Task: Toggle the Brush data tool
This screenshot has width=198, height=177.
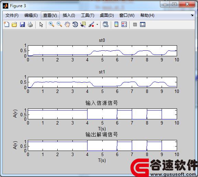Action: 91,24
